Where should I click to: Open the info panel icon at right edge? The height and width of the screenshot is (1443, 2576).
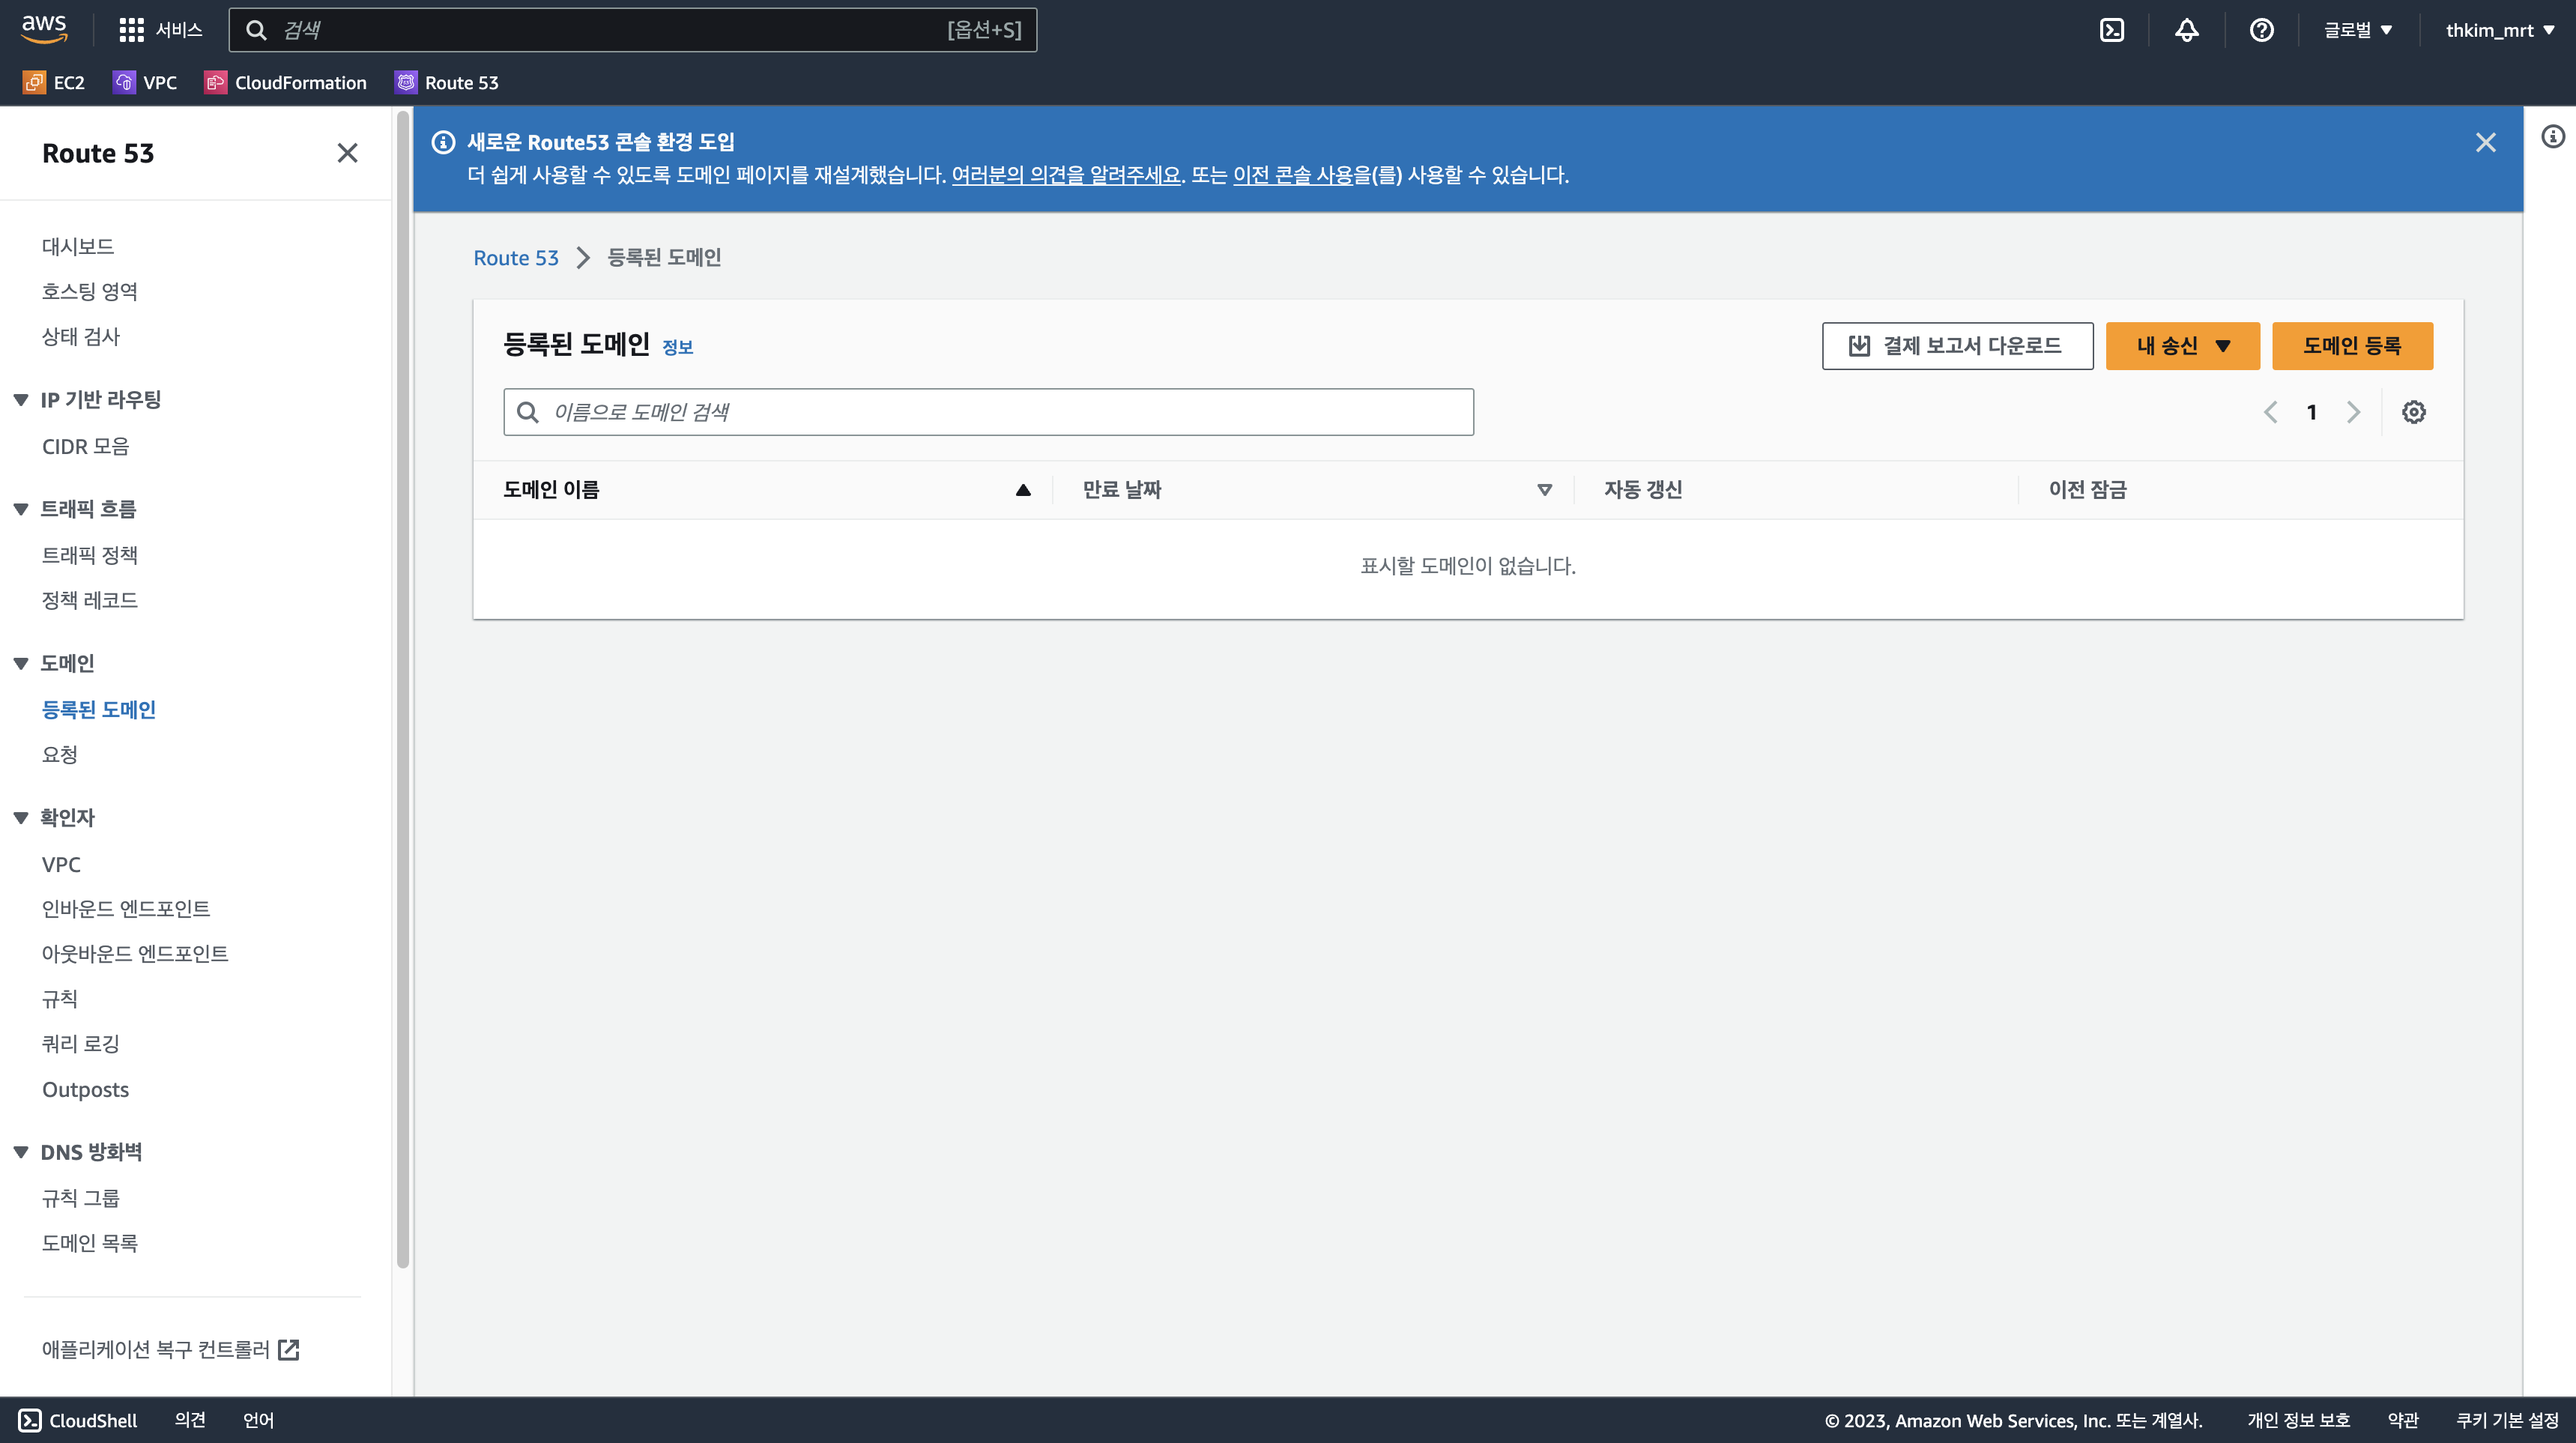click(2552, 136)
